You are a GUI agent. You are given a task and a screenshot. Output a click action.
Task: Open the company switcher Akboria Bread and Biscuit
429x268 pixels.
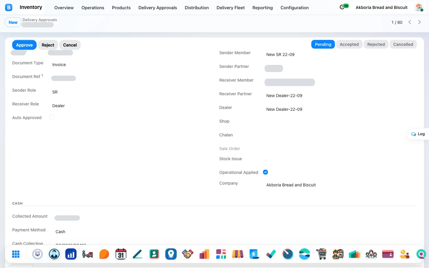coord(382,7)
